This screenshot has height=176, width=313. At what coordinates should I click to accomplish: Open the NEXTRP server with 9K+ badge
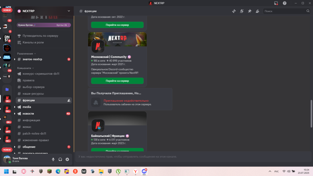click(7, 109)
